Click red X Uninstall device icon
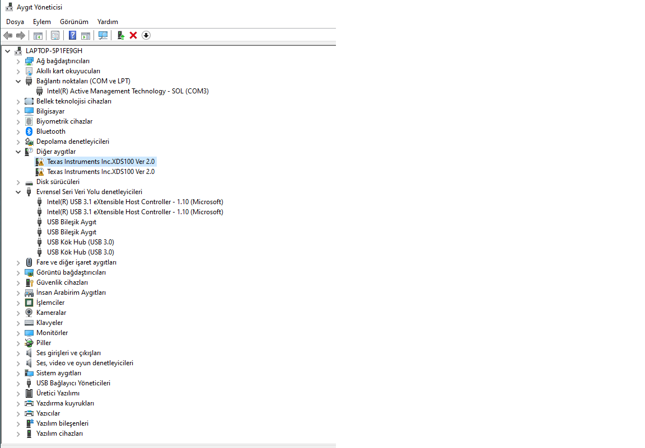Viewport: 645px width, 448px height. (133, 35)
